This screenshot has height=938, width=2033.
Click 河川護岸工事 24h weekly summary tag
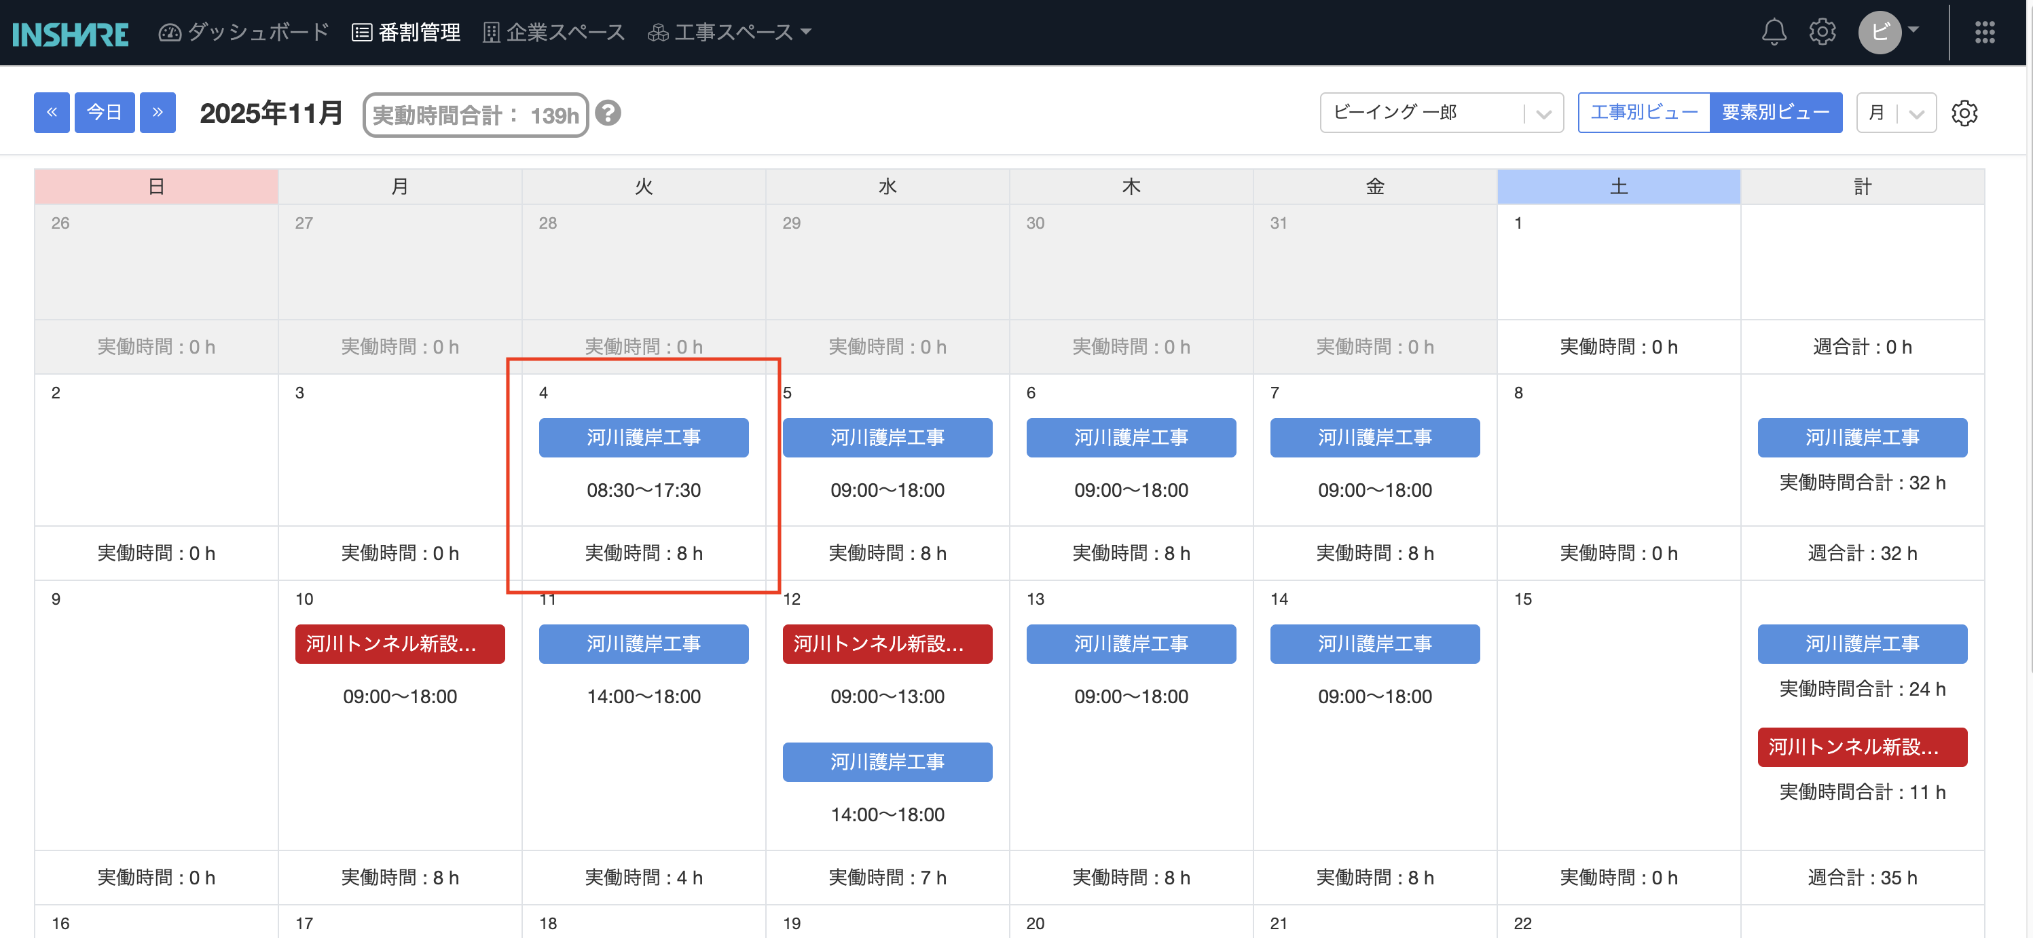pos(1863,645)
